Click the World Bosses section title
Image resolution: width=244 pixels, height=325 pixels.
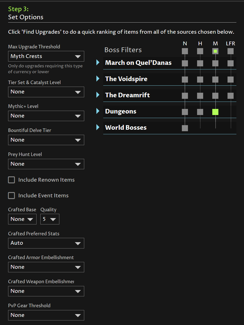(126, 128)
